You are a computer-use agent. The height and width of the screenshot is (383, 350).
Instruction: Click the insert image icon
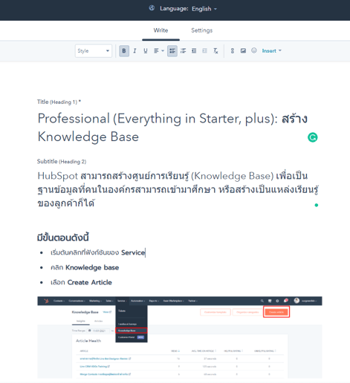pyautogui.click(x=243, y=51)
